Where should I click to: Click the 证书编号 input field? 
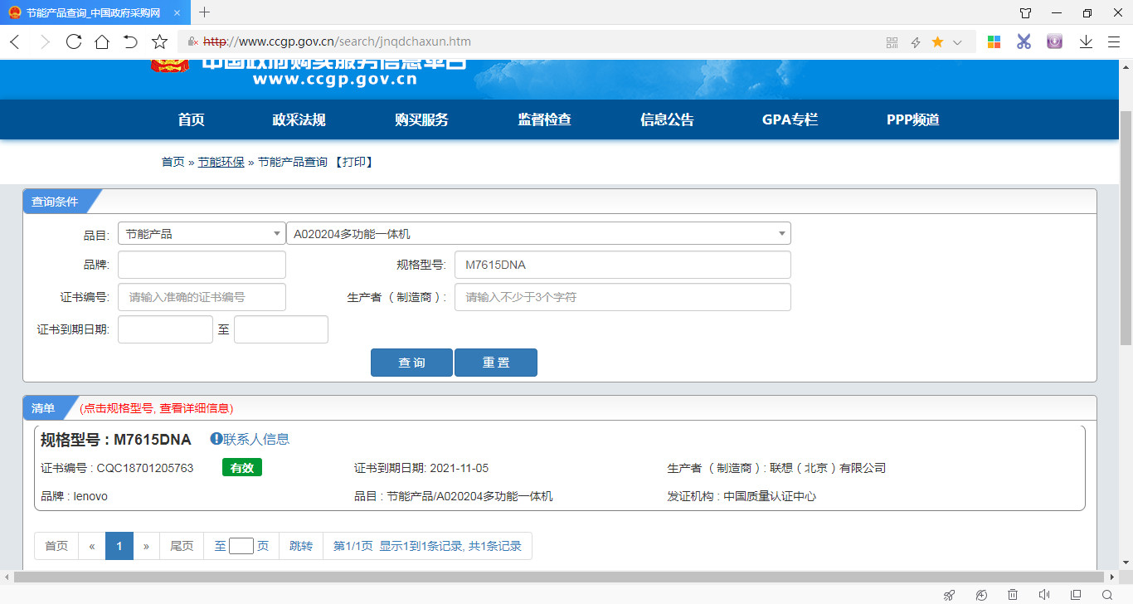[x=202, y=296]
